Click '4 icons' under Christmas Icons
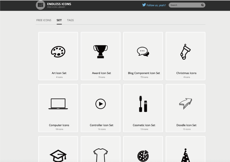This screenshot has height=162, width=230. pos(187,77)
